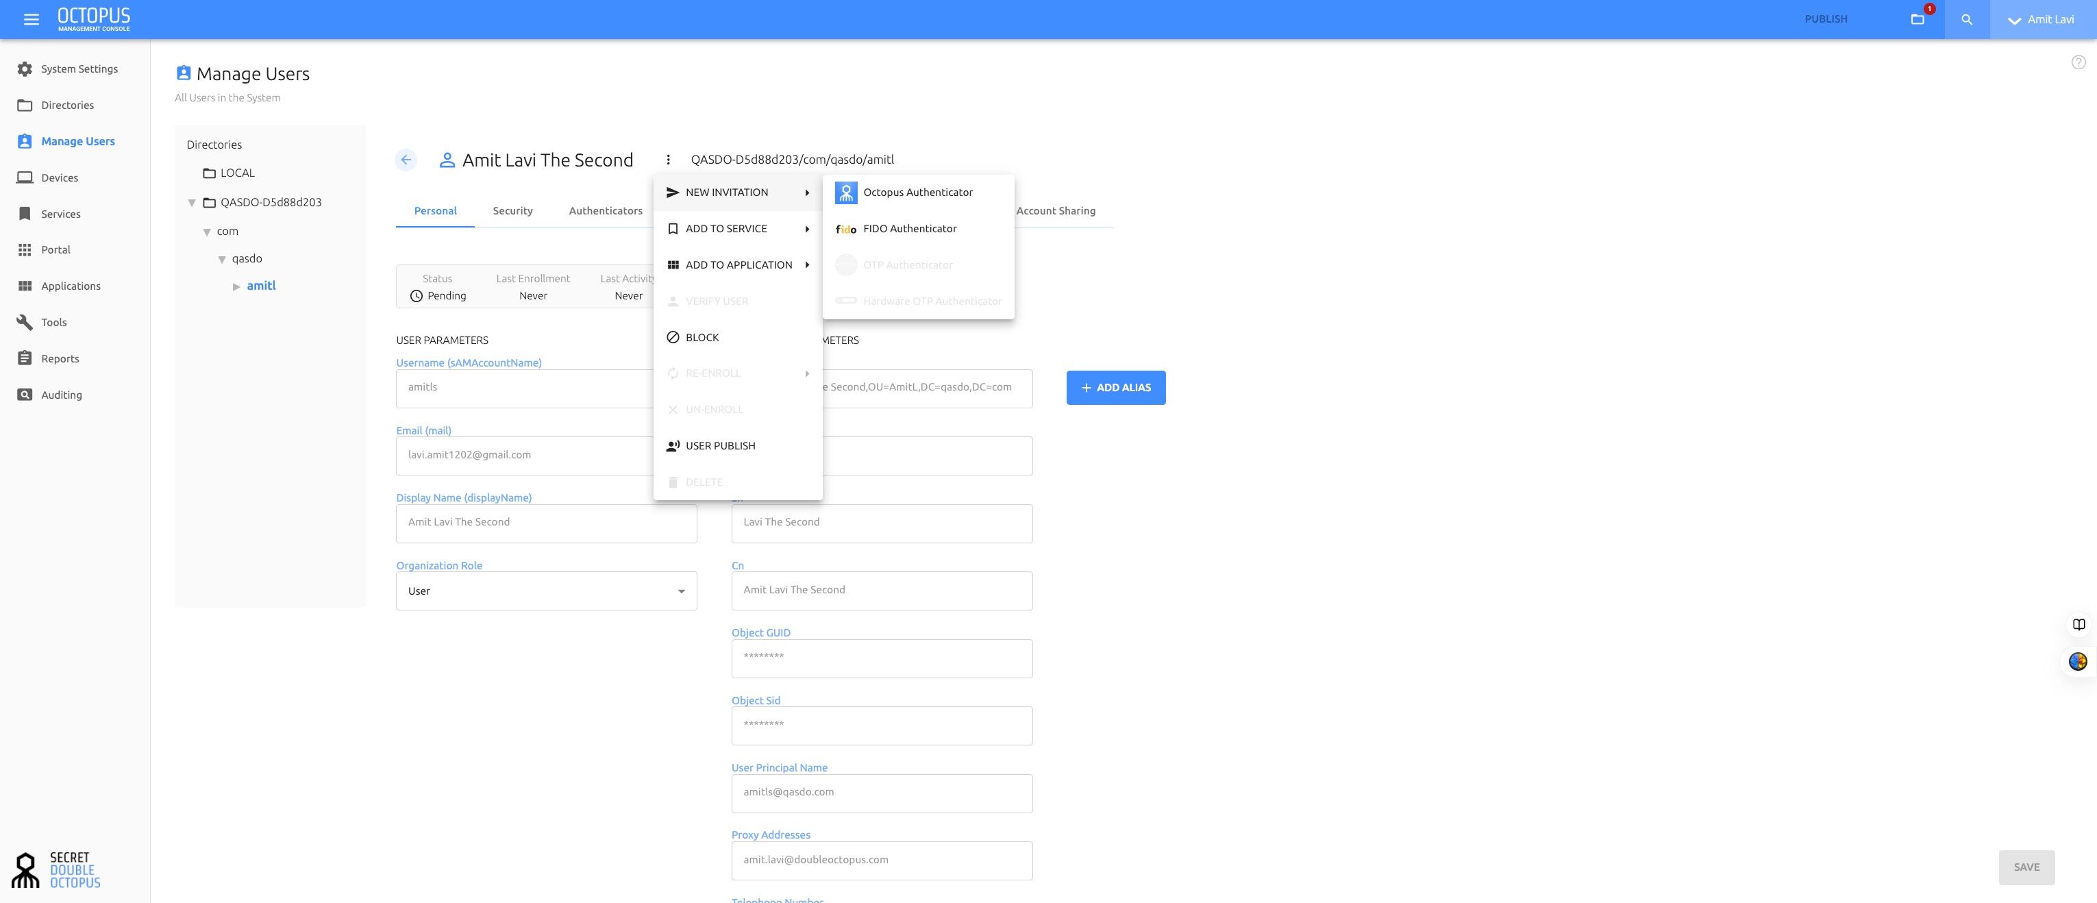The image size is (2097, 903).
Task: Click the System Settings gear icon
Action: pos(25,69)
